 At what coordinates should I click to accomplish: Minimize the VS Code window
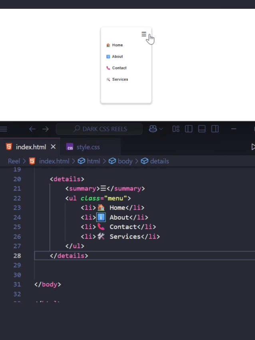[x=233, y=129]
